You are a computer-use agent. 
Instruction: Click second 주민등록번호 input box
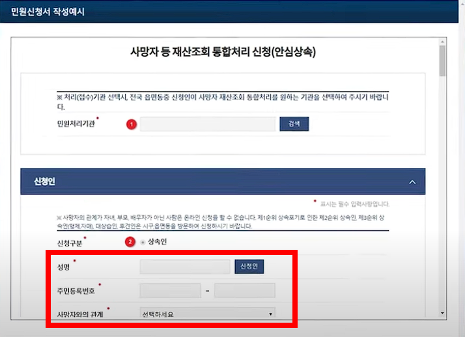pos(245,291)
